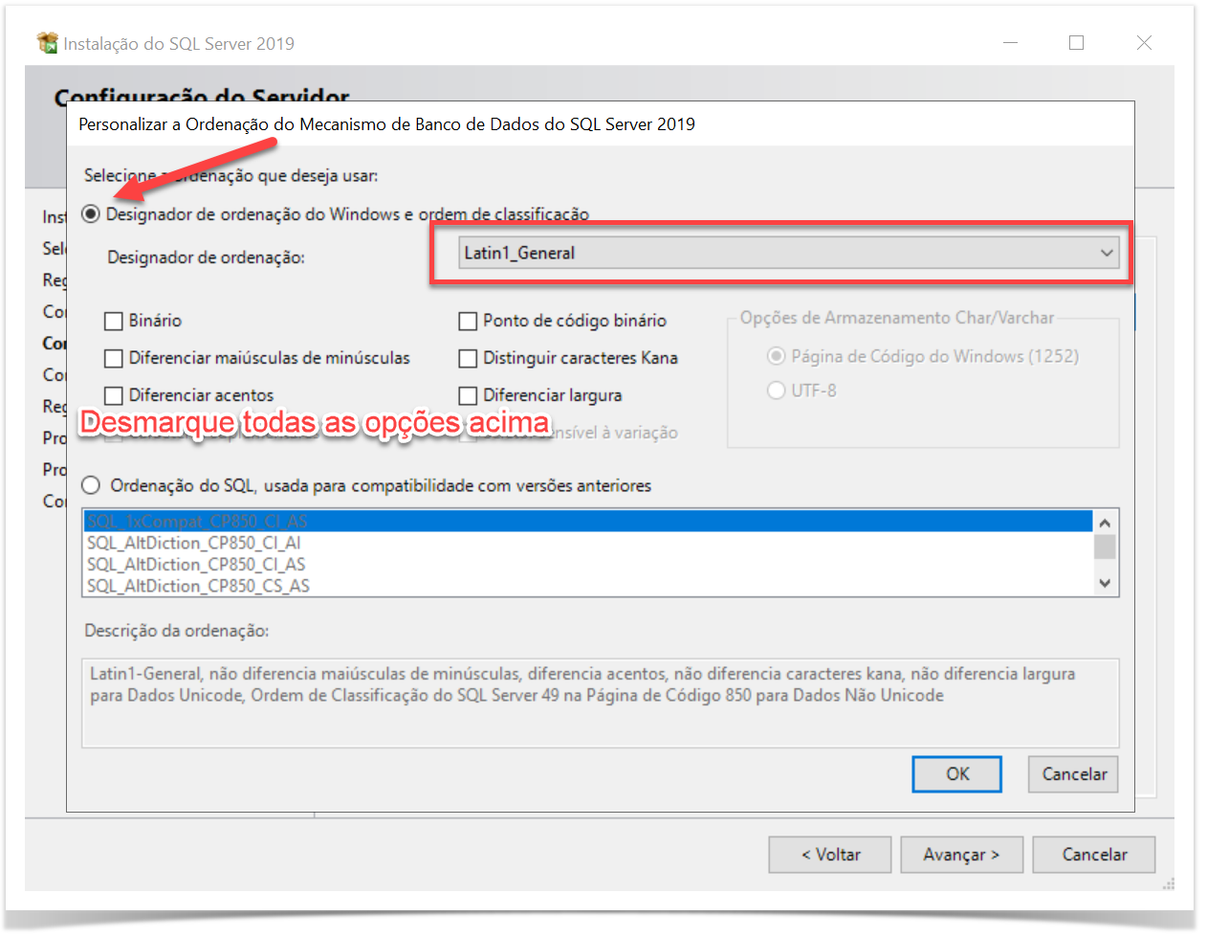Tick the Diferenciar largura checkbox
1207x938 pixels.
(x=468, y=395)
